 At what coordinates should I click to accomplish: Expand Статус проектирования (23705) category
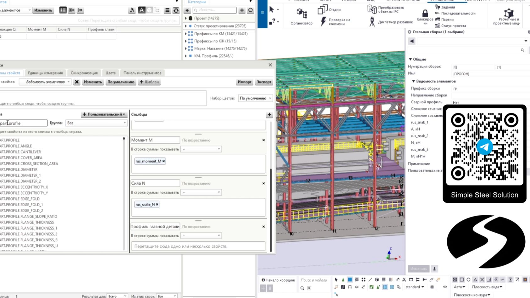[x=186, y=26]
